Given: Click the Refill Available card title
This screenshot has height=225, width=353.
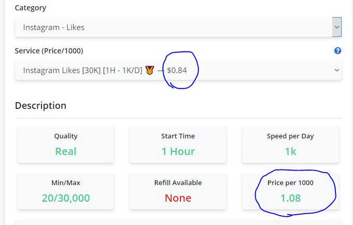Looking at the screenshot, I should pos(178,182).
